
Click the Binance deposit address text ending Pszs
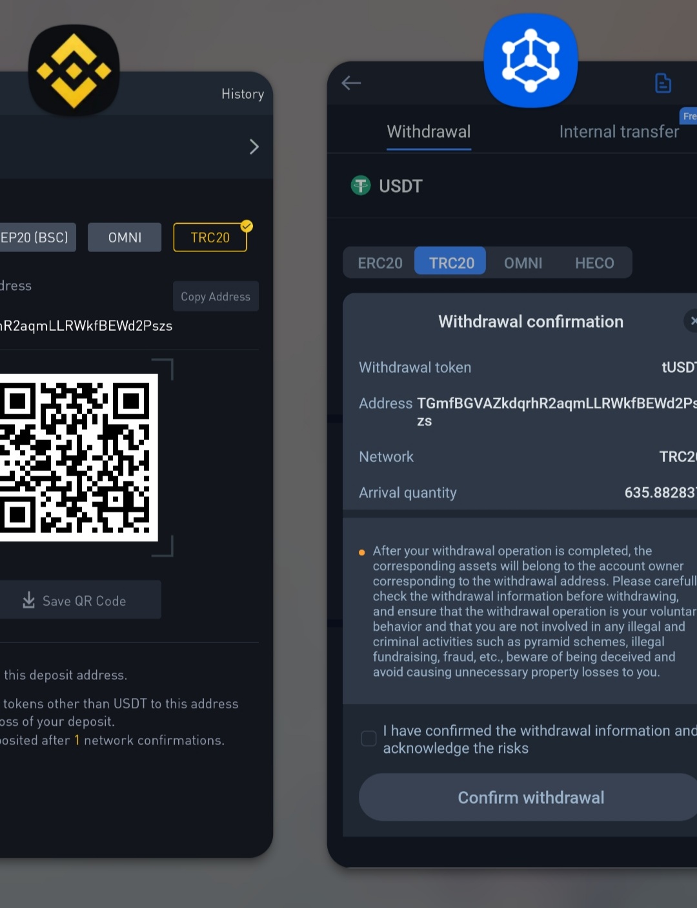tap(86, 326)
